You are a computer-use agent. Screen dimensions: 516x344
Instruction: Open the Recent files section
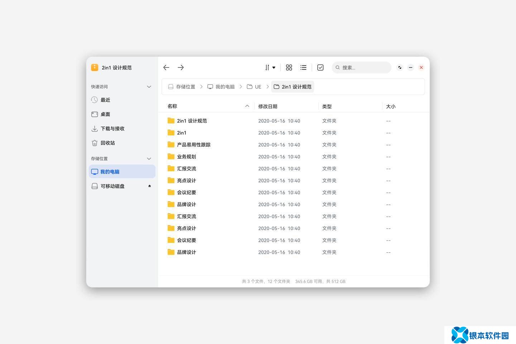(105, 100)
